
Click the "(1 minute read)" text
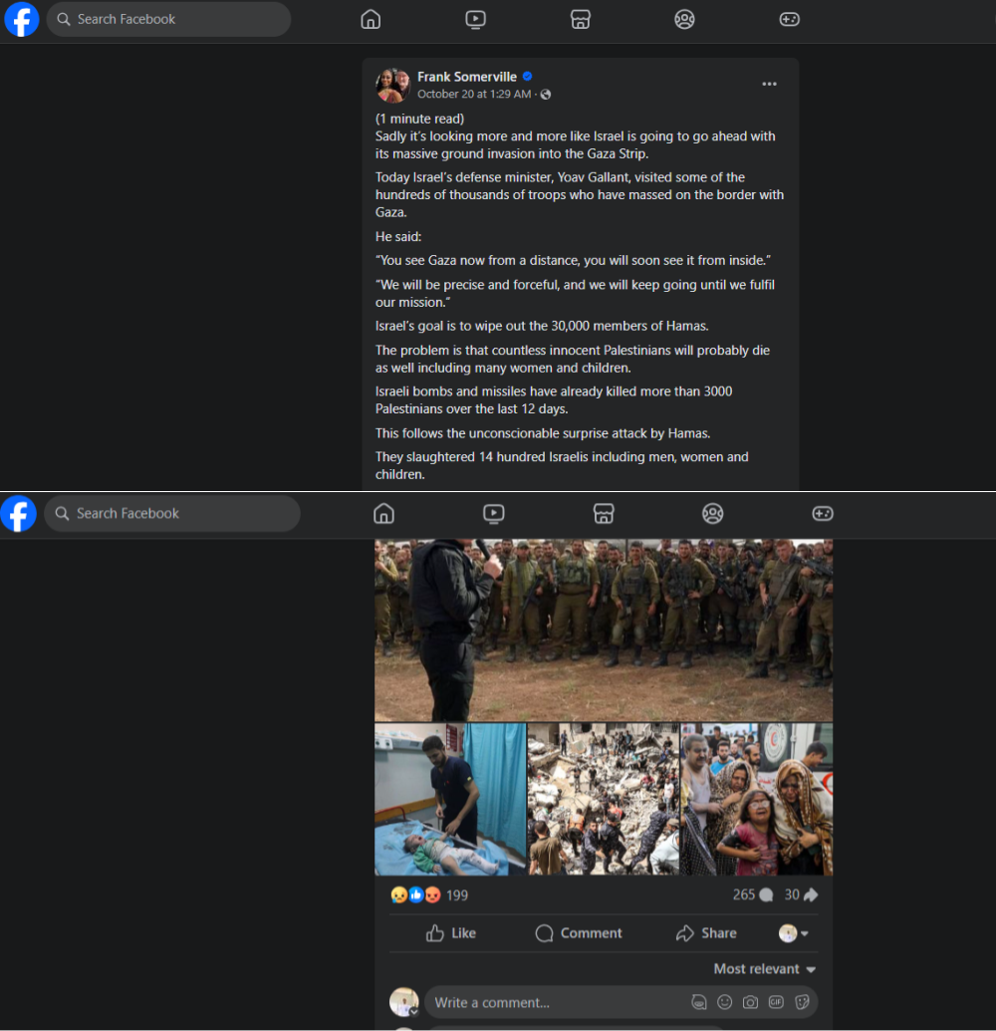click(x=419, y=119)
